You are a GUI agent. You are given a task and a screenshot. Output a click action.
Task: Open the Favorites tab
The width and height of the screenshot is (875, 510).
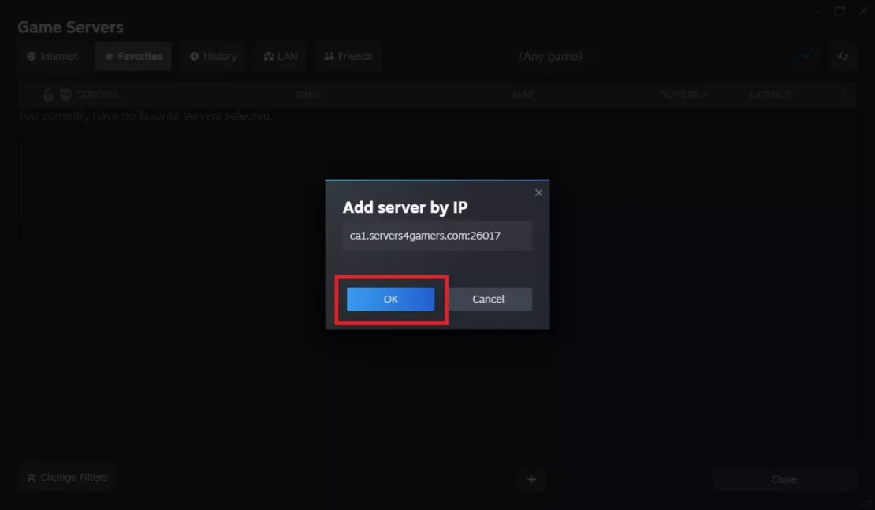tap(133, 56)
